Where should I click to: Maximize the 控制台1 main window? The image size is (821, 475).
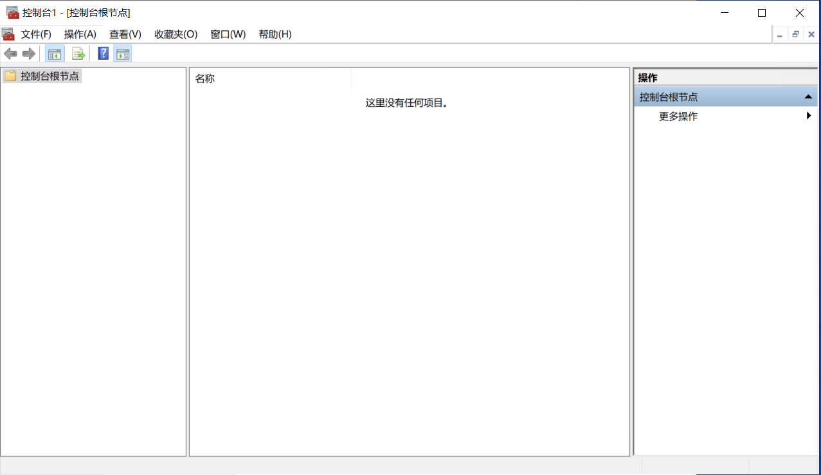(762, 12)
